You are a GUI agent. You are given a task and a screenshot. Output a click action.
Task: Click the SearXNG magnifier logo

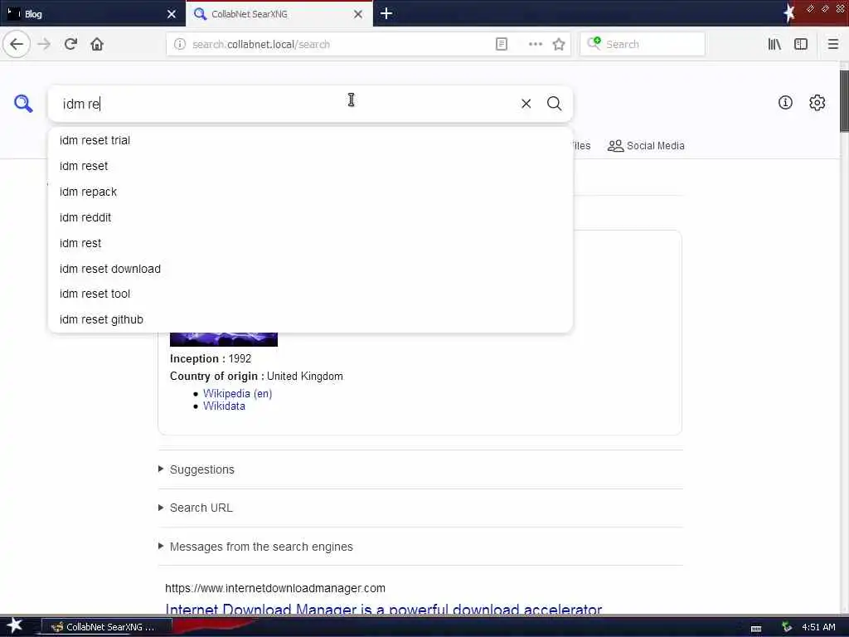(x=23, y=103)
